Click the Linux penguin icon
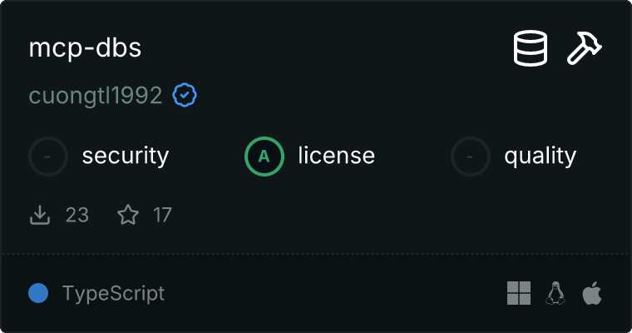 coord(555,293)
